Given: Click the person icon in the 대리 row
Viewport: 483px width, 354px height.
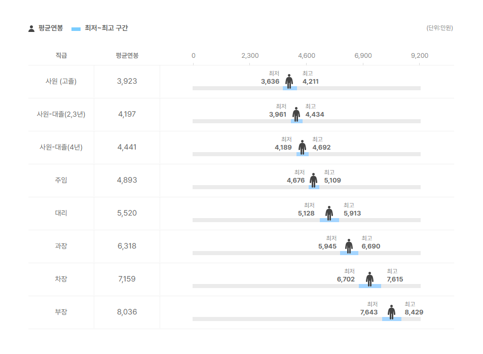Looking at the screenshot, I should [329, 213].
